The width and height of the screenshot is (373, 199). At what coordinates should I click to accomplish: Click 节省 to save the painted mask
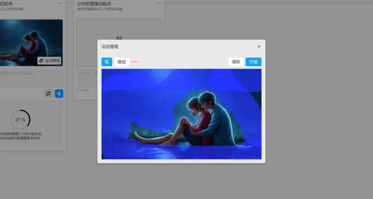(253, 62)
